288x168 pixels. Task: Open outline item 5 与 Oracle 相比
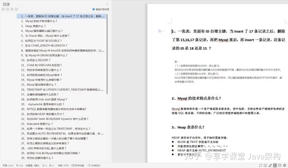click(x=45, y=36)
